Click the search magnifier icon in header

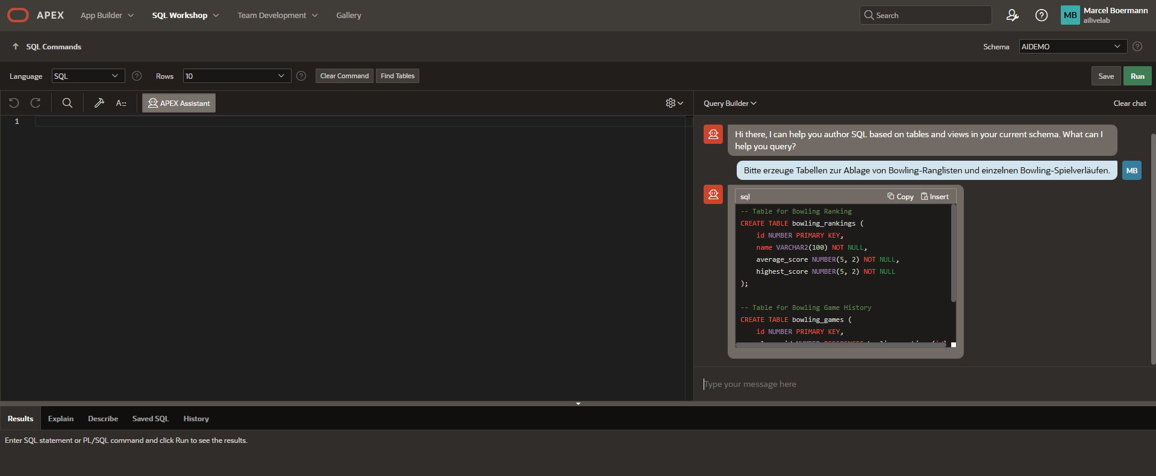[x=869, y=15]
